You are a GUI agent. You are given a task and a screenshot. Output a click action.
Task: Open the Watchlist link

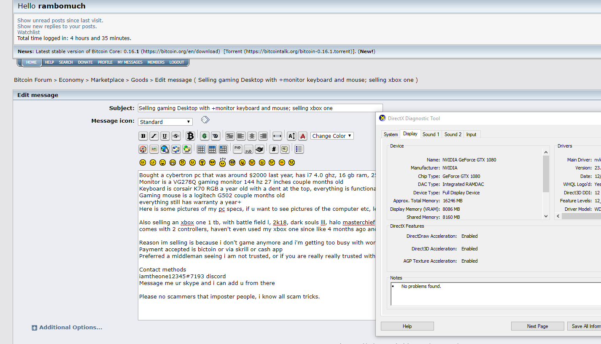(29, 32)
